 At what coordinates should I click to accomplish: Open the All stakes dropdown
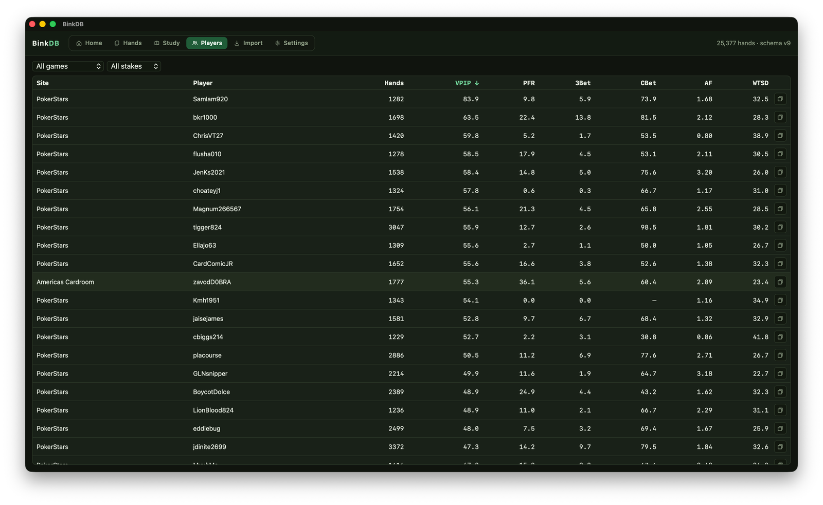pyautogui.click(x=134, y=66)
